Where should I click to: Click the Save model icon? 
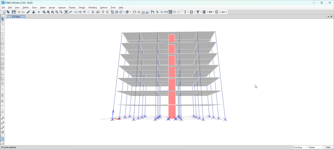[x=14, y=12]
